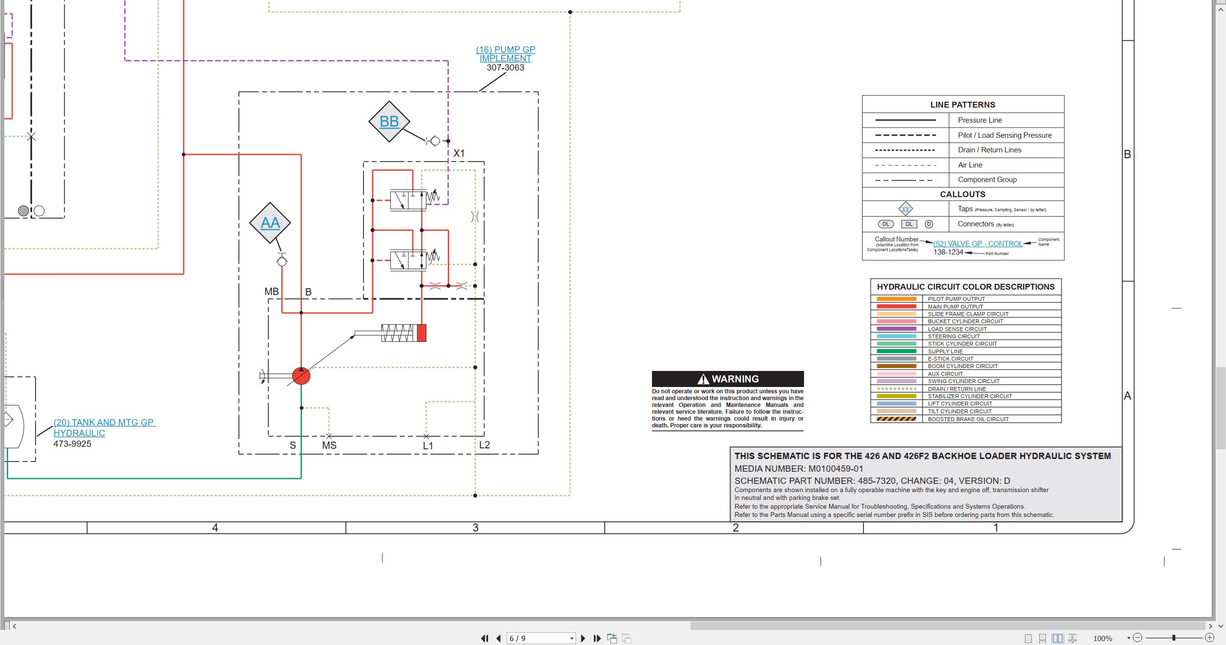Viewport: 1226px width, 645px height.
Task: Click the red actuator piston symbol
Action: [x=422, y=333]
